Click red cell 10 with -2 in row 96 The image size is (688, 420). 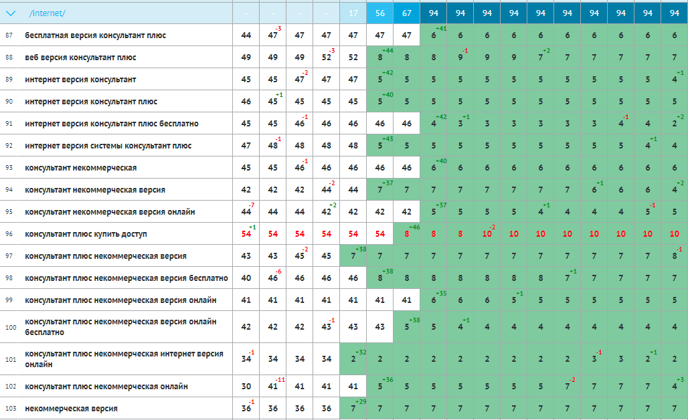[487, 233]
